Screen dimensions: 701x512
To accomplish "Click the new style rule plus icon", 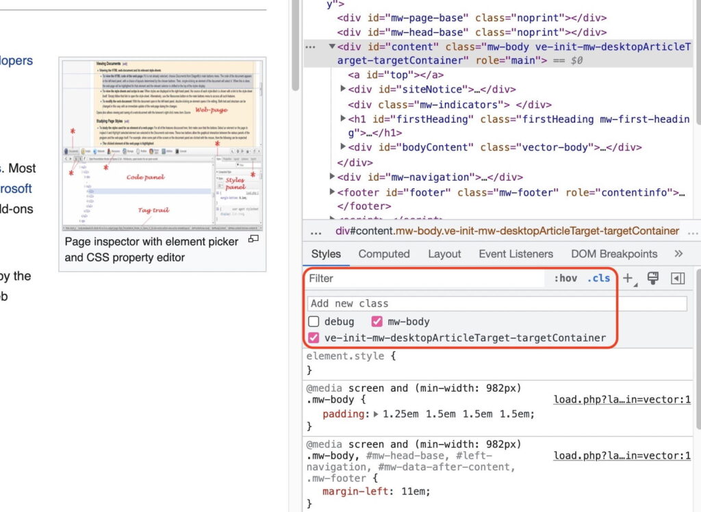I will point(628,279).
